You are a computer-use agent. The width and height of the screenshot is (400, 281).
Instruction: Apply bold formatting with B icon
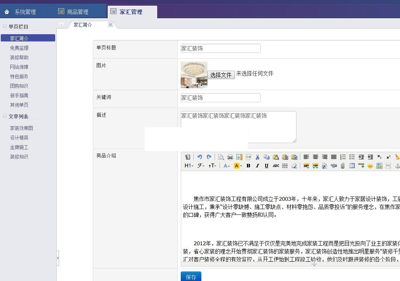[248, 166]
